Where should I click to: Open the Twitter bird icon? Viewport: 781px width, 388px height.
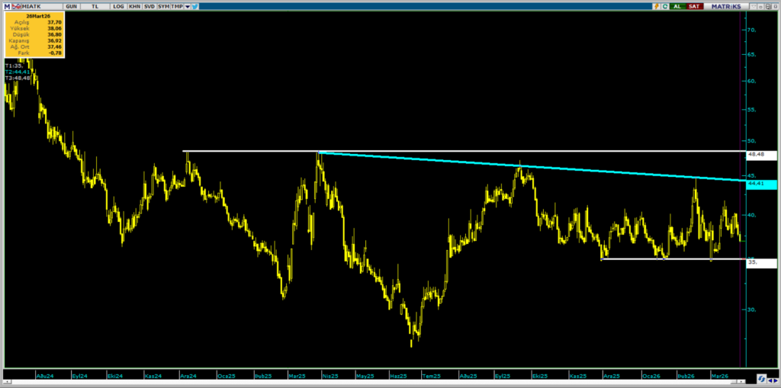pyautogui.click(x=194, y=6)
